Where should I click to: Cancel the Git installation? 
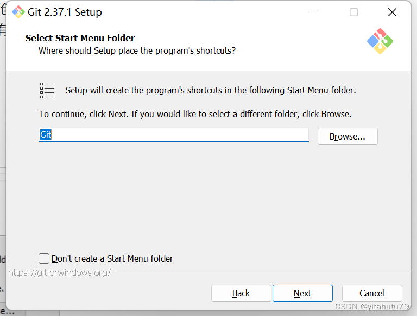[x=372, y=293]
